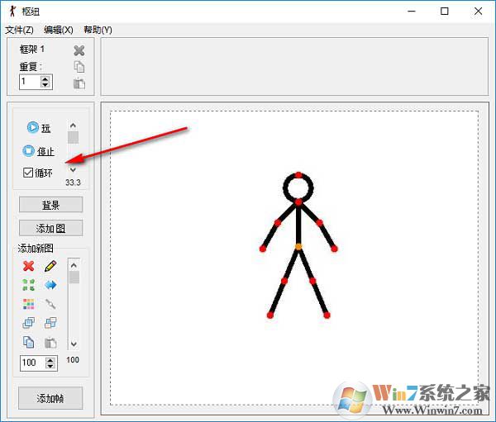This screenshot has width=496, height=422.
Task: Click the stickman's left knee red handle
Action: 284,281
